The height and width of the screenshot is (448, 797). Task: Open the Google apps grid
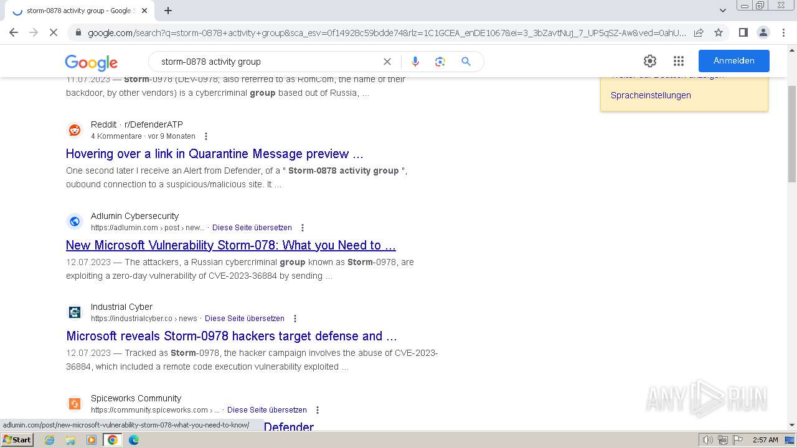[x=679, y=61]
